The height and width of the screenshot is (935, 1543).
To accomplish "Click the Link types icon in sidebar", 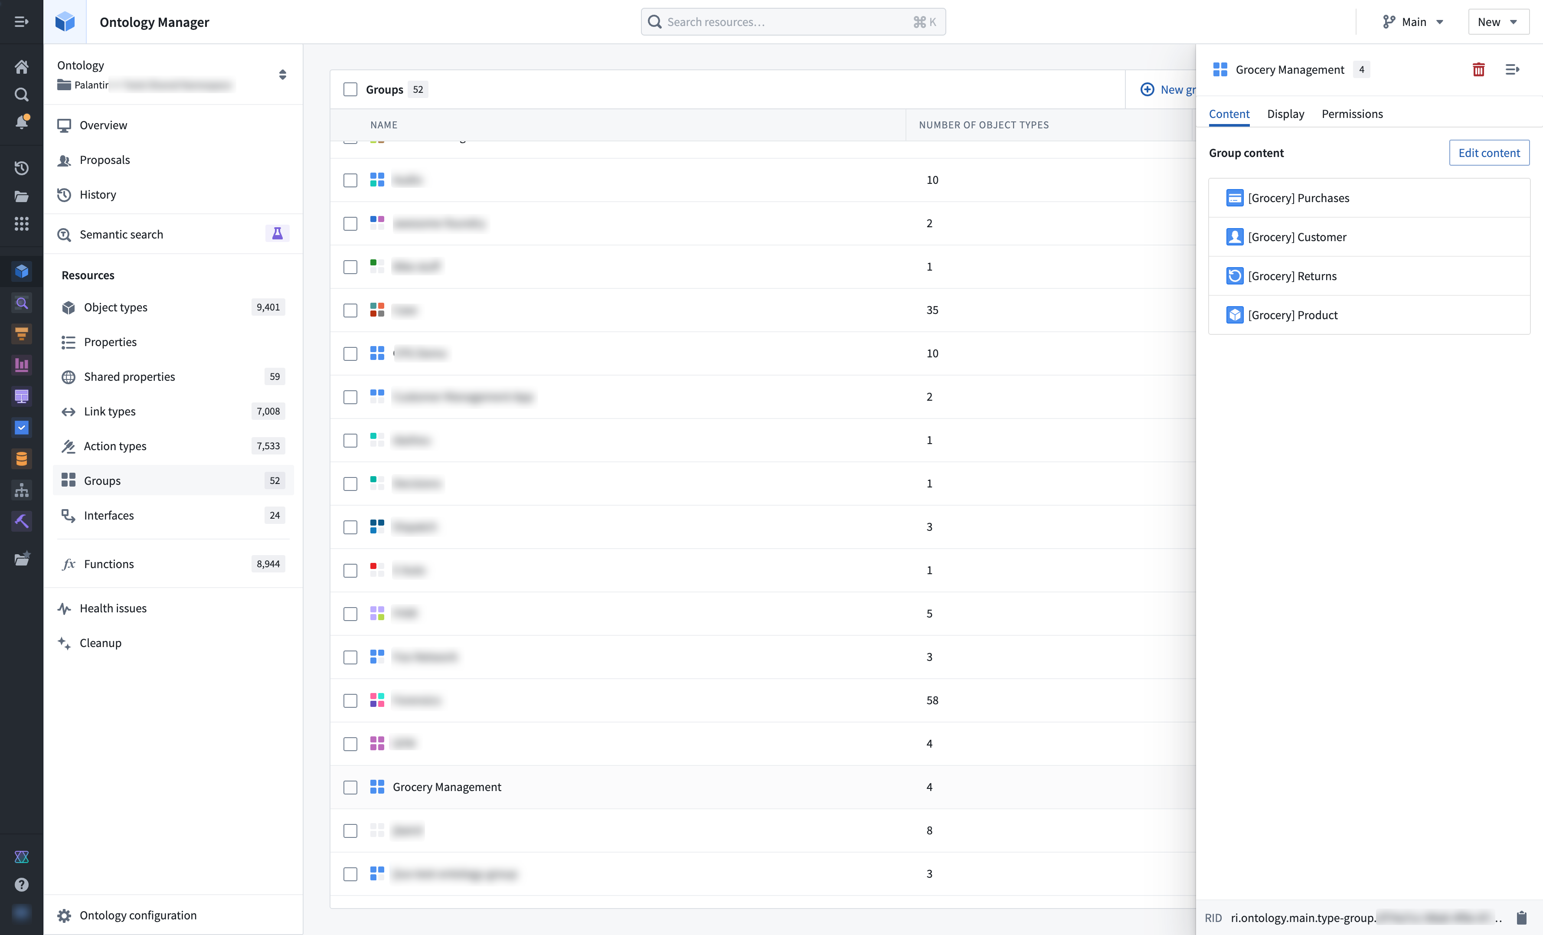I will tap(69, 411).
